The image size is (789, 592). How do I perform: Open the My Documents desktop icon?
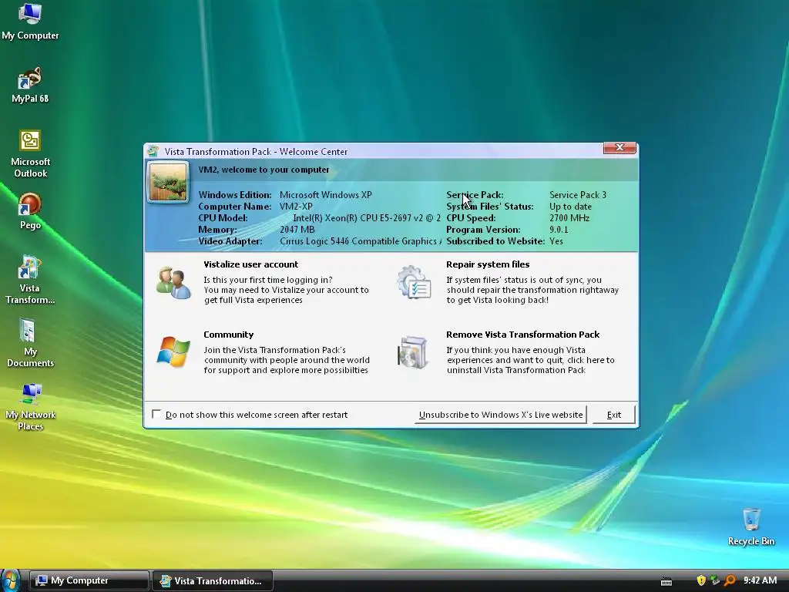[x=30, y=343]
